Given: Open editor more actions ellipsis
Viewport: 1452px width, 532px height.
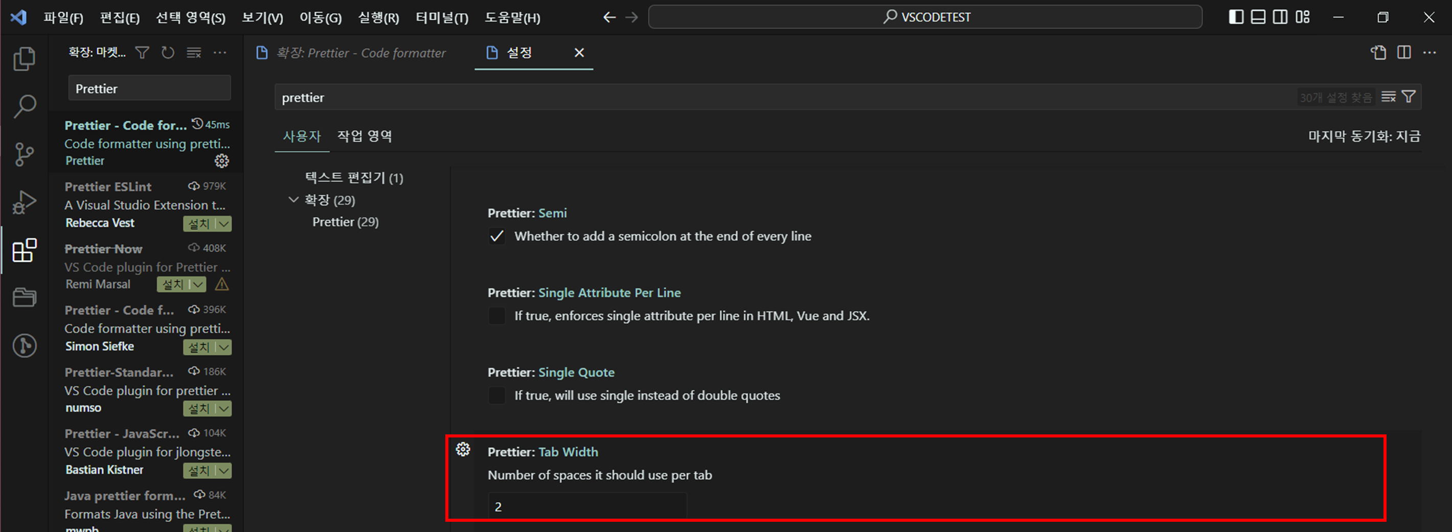Looking at the screenshot, I should 1430,53.
